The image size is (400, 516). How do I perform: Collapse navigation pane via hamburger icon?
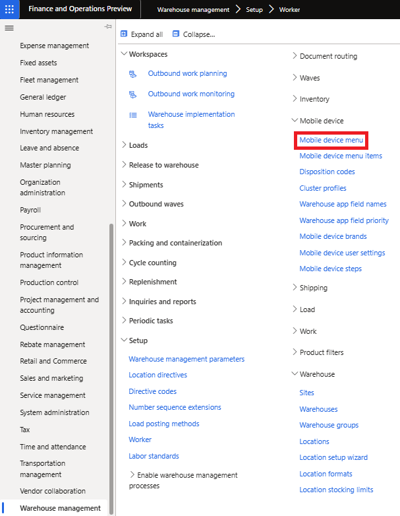[x=9, y=28]
